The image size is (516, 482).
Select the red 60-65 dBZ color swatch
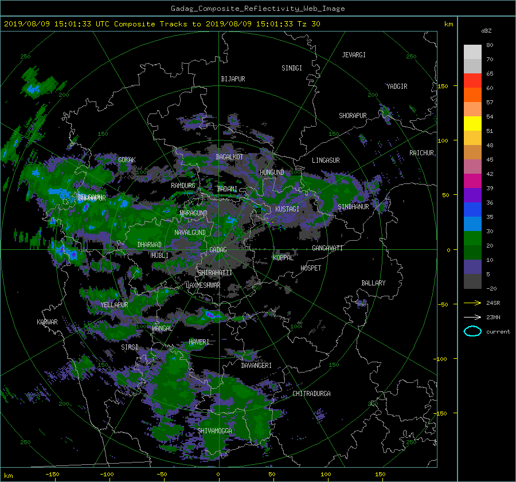[x=472, y=81]
